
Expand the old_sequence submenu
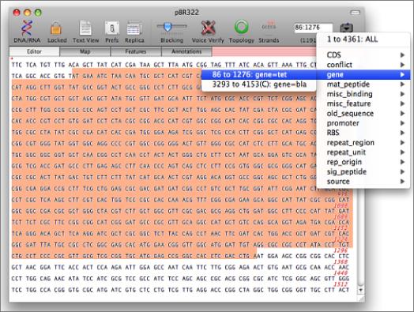363,114
